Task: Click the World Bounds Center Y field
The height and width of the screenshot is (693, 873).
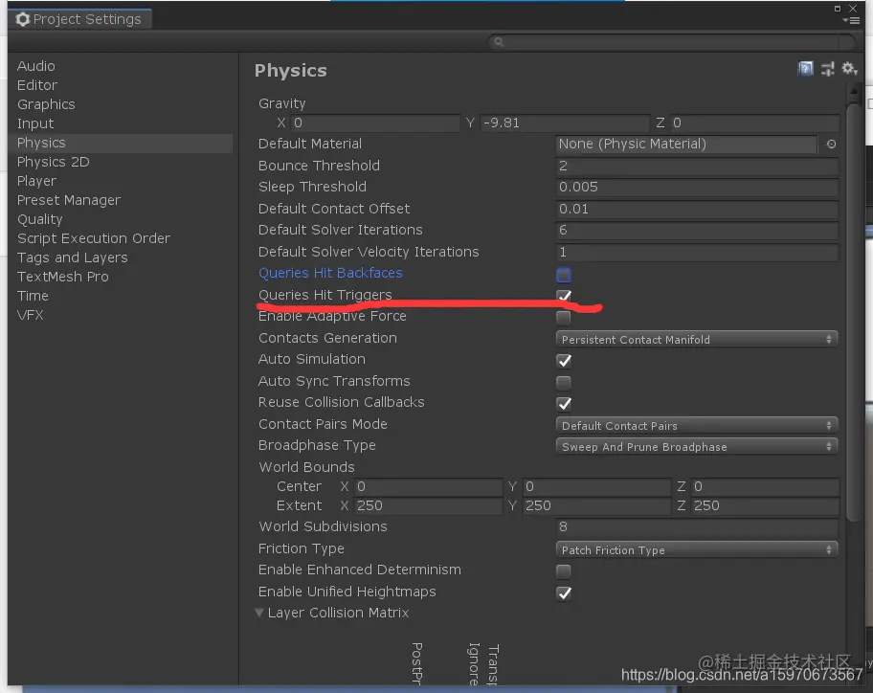Action: pyautogui.click(x=597, y=487)
